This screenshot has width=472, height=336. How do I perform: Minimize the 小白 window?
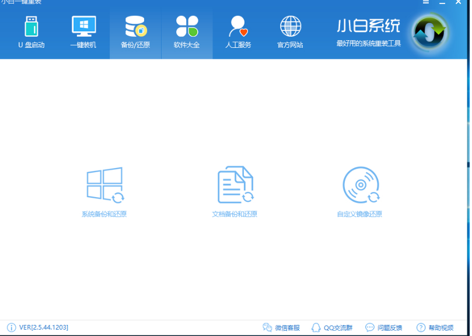(442, 2)
